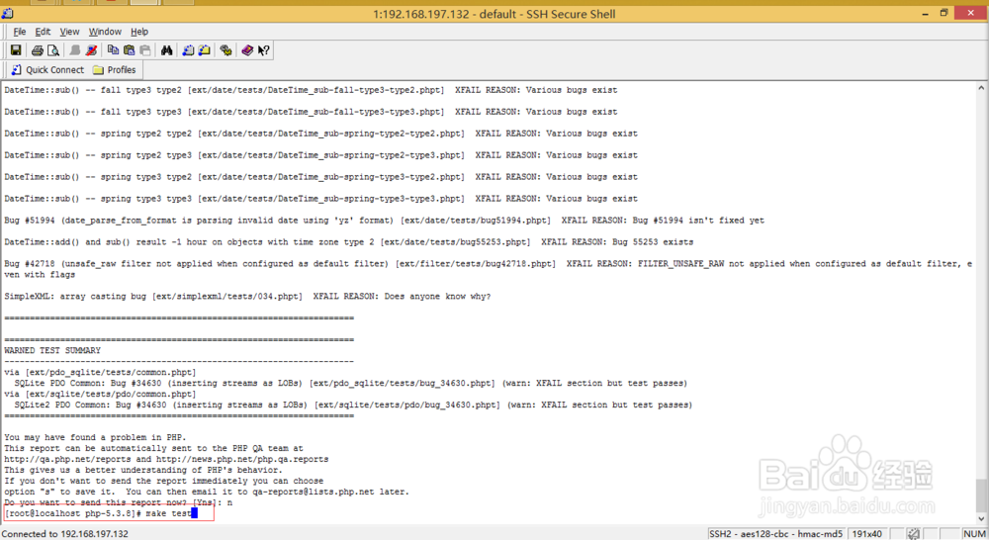Click the command prompt line 'make test'
This screenshot has height=540, width=989.
point(101,513)
